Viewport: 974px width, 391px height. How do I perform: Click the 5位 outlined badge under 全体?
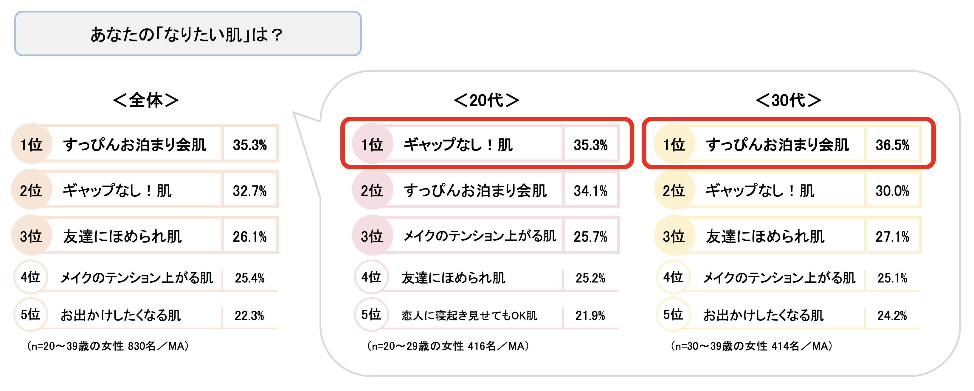[31, 314]
